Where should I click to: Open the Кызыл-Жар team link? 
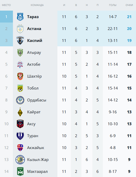pos(38,160)
